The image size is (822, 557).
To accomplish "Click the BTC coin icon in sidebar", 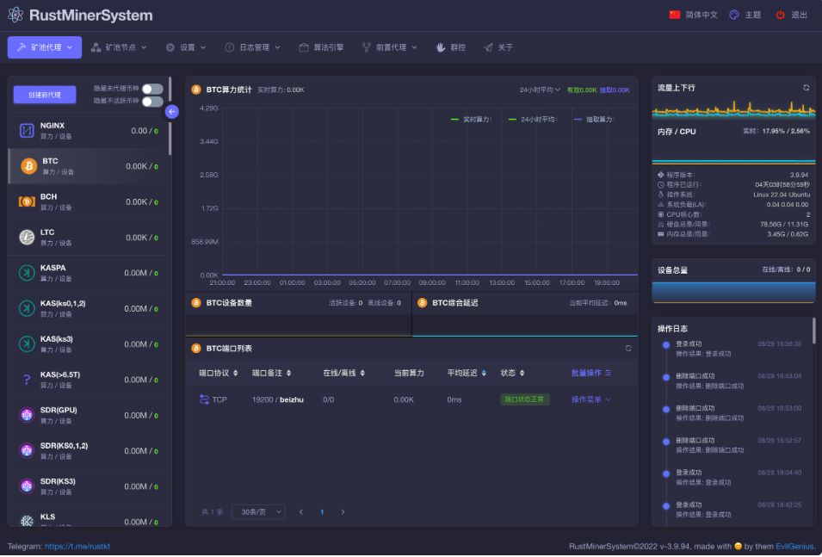I will (x=29, y=166).
